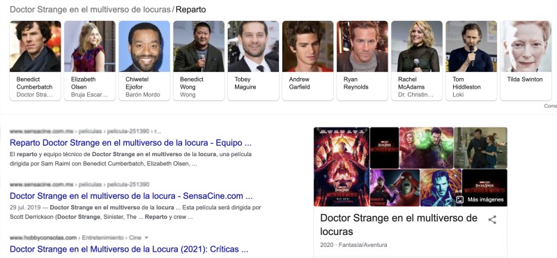Open the couple in office movie still
This screenshot has height=258, width=557.
point(480,148)
